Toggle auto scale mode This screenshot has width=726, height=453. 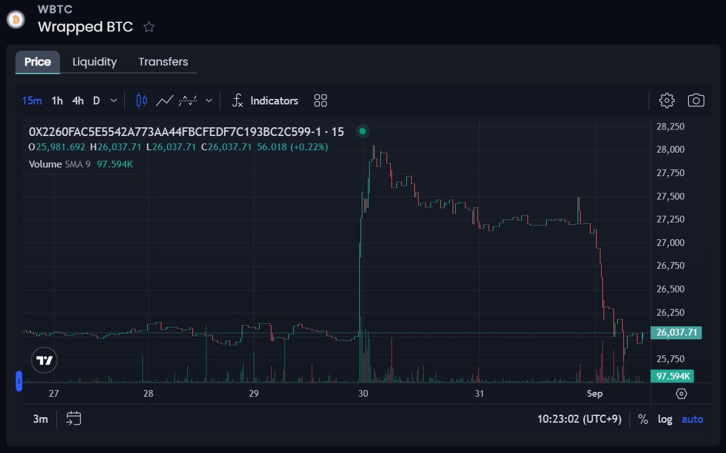692,419
